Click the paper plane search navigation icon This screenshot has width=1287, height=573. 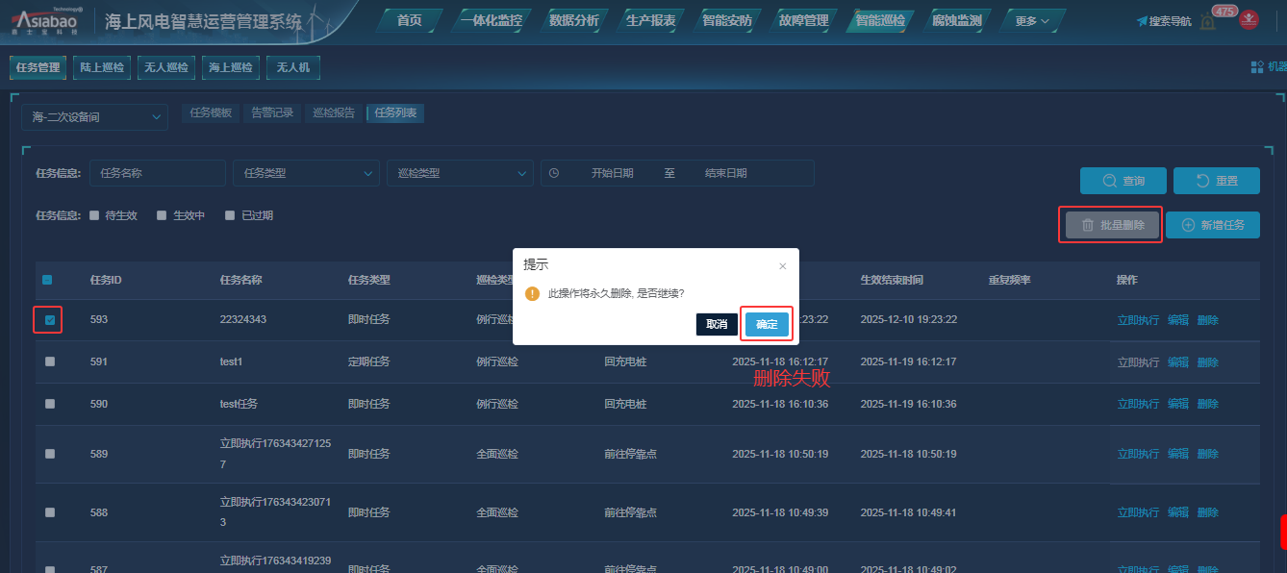[x=1142, y=21]
